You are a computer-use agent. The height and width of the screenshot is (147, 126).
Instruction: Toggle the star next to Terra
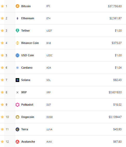tap(2, 129)
